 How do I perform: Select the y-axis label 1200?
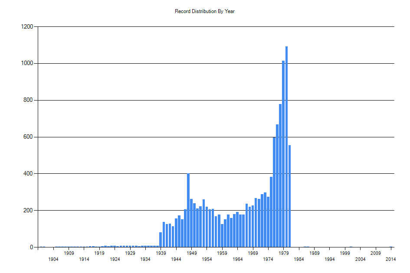coord(27,26)
